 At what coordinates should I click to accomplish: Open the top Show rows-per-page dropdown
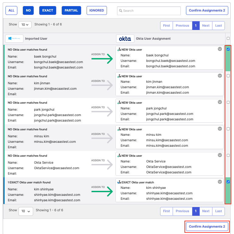coord(25,25)
